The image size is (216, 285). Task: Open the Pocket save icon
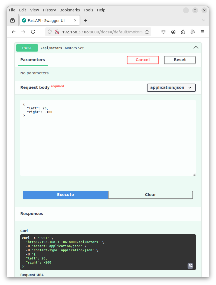pos(163,32)
